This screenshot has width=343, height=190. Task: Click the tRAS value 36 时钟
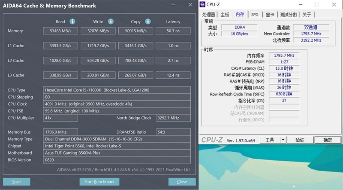284,88
